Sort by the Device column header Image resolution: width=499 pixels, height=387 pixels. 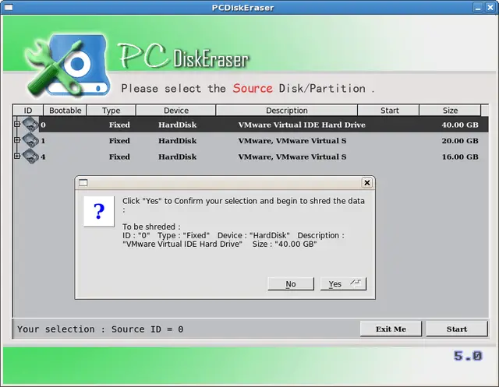tap(176, 111)
